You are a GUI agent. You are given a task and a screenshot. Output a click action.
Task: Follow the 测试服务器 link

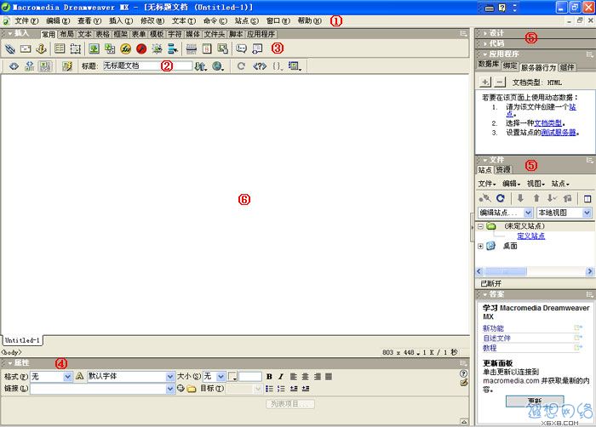click(x=559, y=133)
